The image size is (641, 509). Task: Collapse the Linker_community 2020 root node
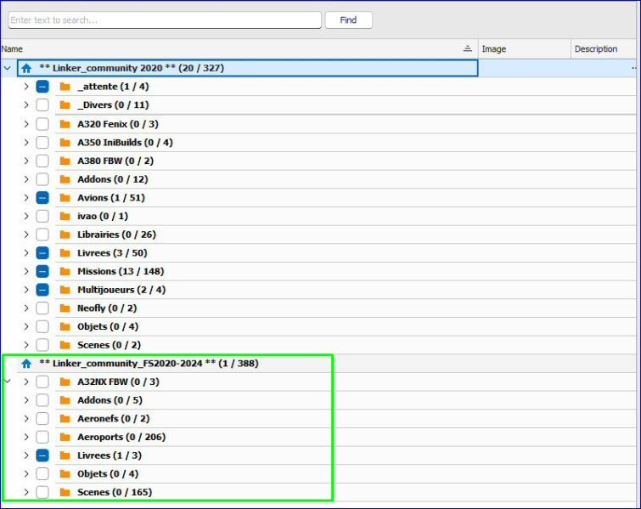(8, 68)
